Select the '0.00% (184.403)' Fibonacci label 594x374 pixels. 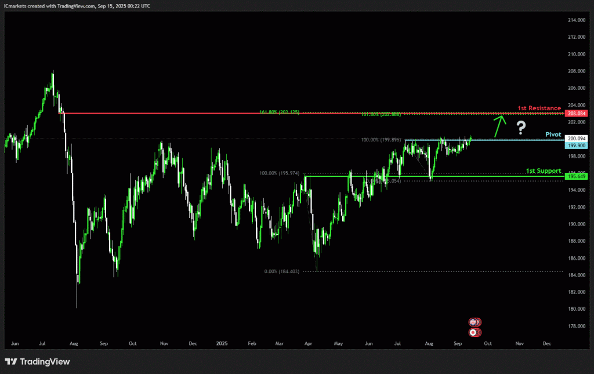(282, 271)
